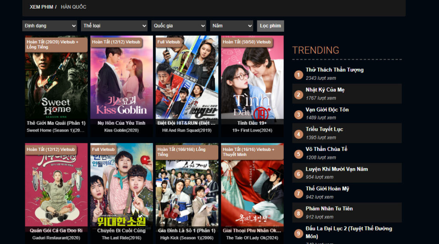The height and width of the screenshot is (244, 439).
Task: Open the Sweet Home movie poster
Action: coord(56,81)
